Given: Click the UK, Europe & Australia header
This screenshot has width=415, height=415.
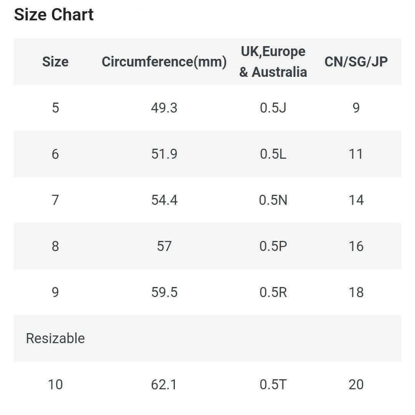Looking at the screenshot, I should [x=273, y=61].
